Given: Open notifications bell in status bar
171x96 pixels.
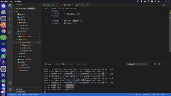Looking at the screenshot, I should coord(168,95).
